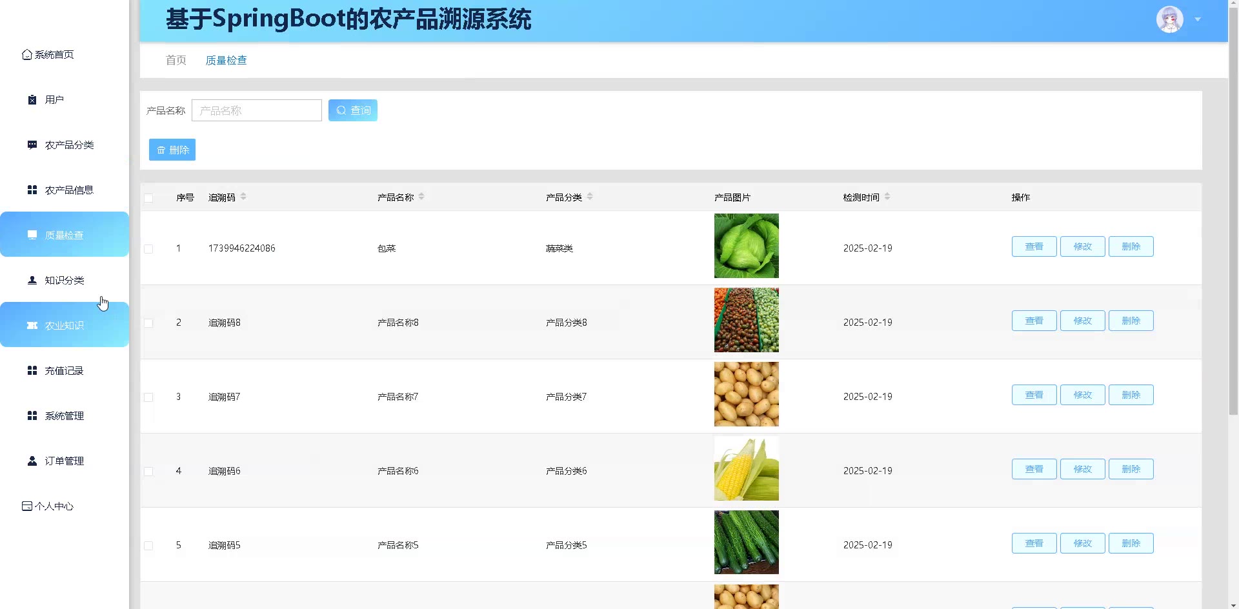The image size is (1239, 609).
Task: Click the person icon next to 知识分类
Action: tap(32, 281)
